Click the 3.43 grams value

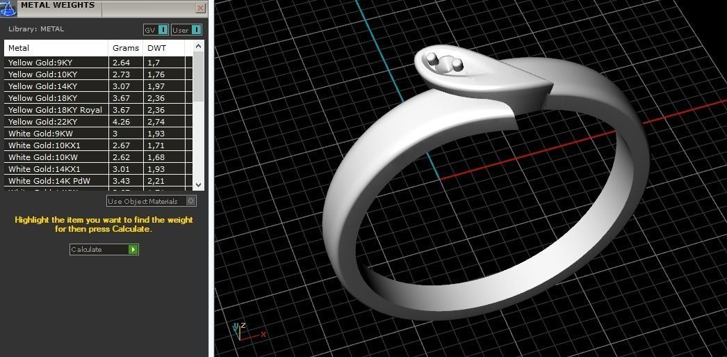(121, 181)
